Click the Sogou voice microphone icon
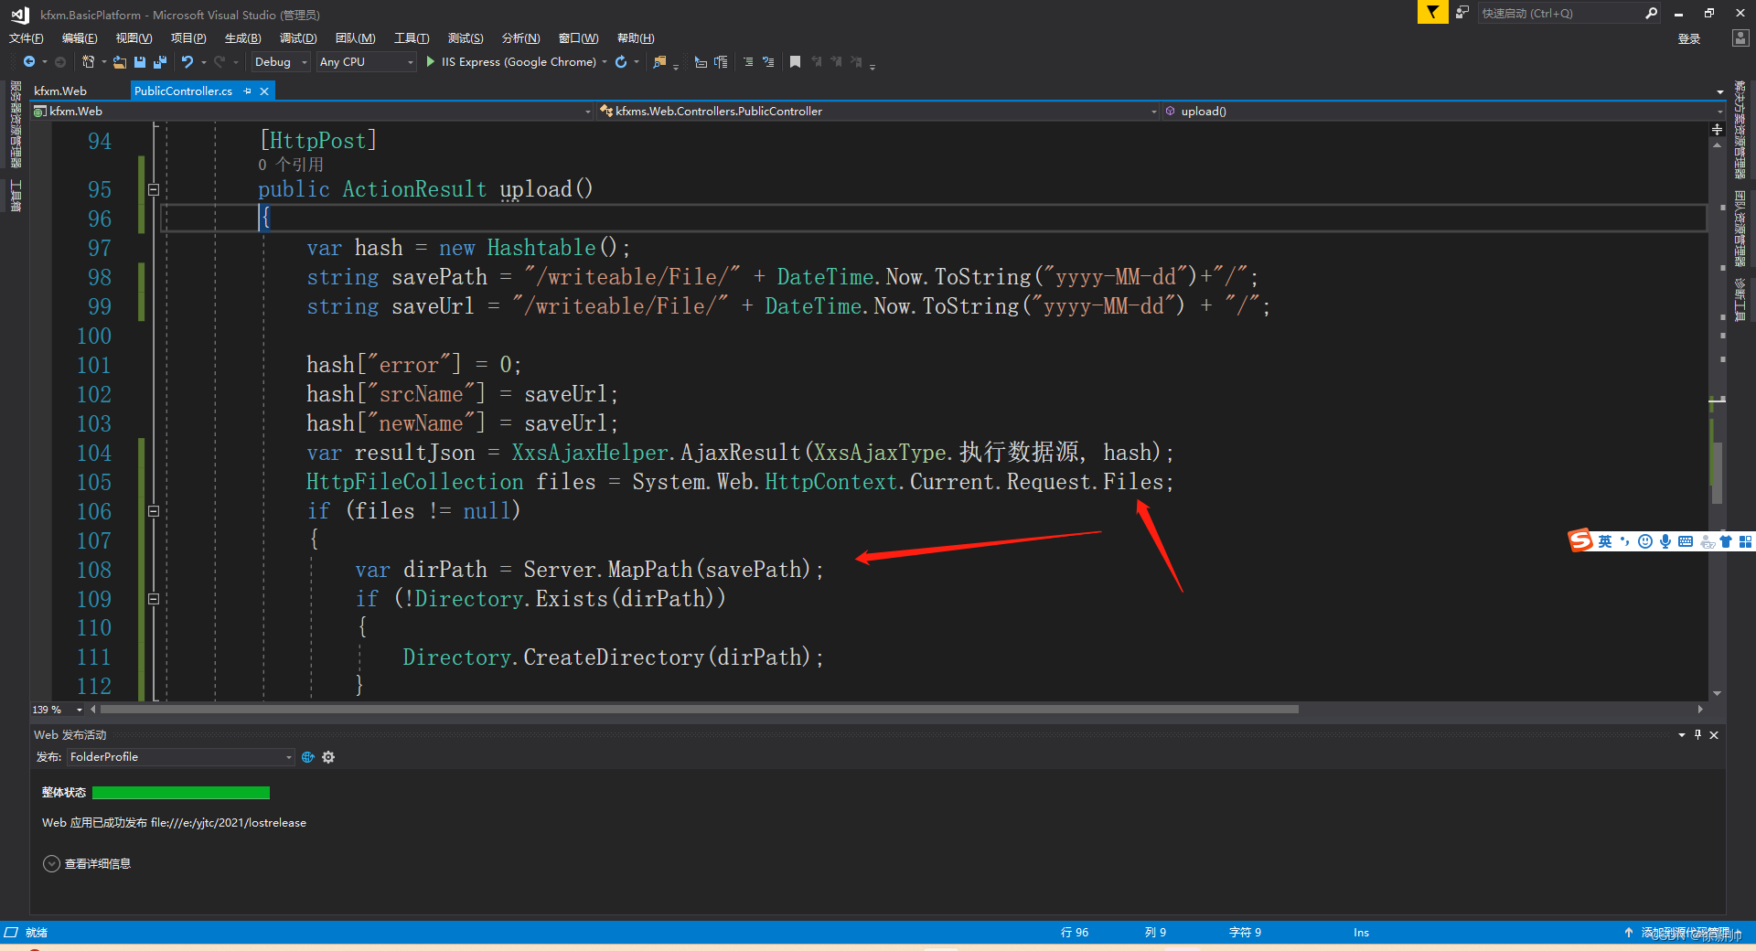The width and height of the screenshot is (1756, 951). pos(1665,541)
